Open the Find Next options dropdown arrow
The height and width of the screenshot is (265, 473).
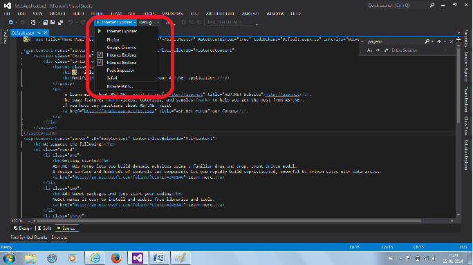coord(445,41)
